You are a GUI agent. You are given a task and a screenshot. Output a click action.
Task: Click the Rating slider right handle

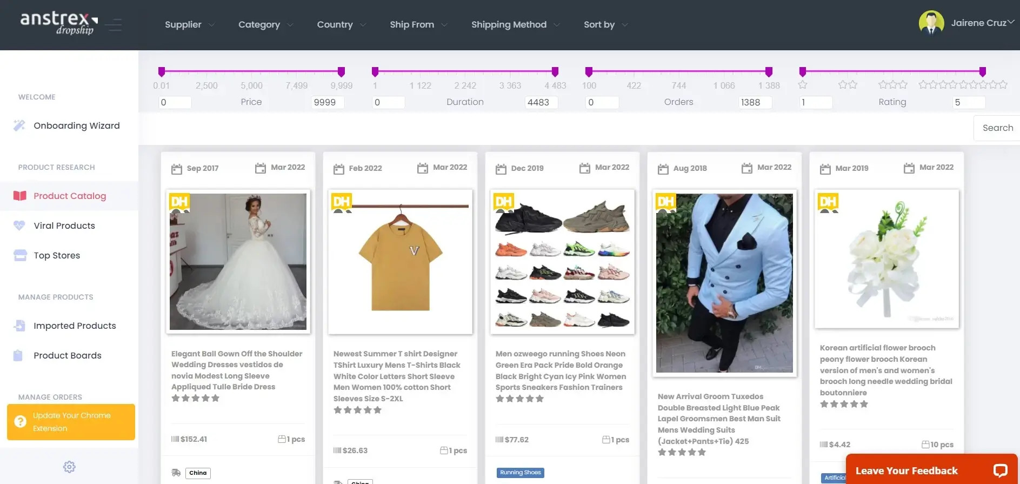(x=982, y=71)
